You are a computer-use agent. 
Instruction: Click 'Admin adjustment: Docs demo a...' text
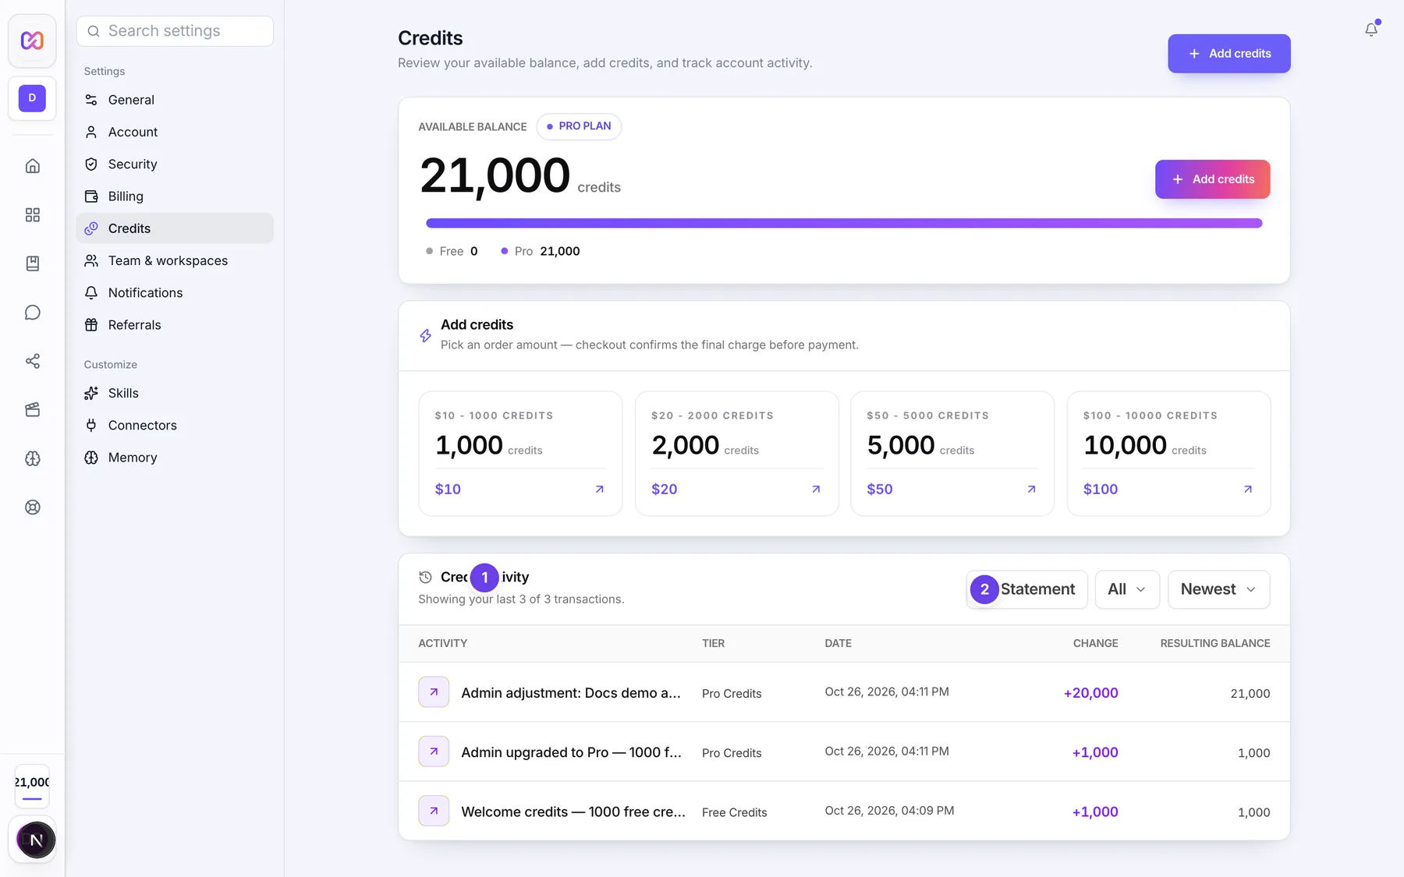tap(571, 693)
